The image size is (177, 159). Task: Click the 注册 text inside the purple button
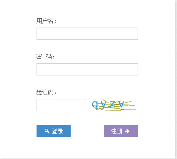(x=117, y=131)
